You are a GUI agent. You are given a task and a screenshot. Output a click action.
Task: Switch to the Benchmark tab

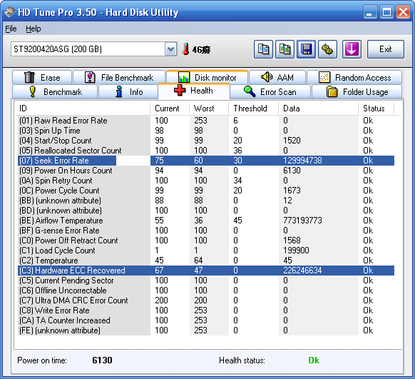pos(55,92)
